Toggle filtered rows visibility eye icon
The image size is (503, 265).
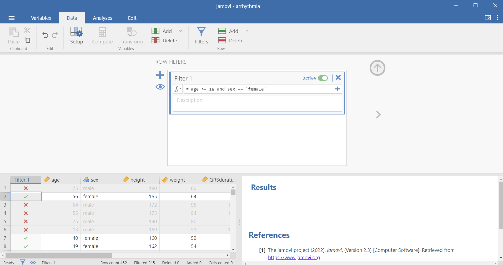pyautogui.click(x=160, y=87)
